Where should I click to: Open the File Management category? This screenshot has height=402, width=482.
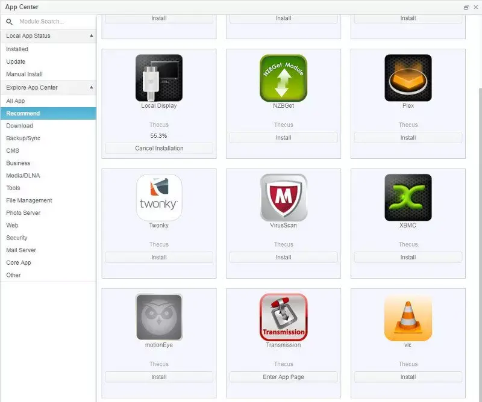point(48,200)
